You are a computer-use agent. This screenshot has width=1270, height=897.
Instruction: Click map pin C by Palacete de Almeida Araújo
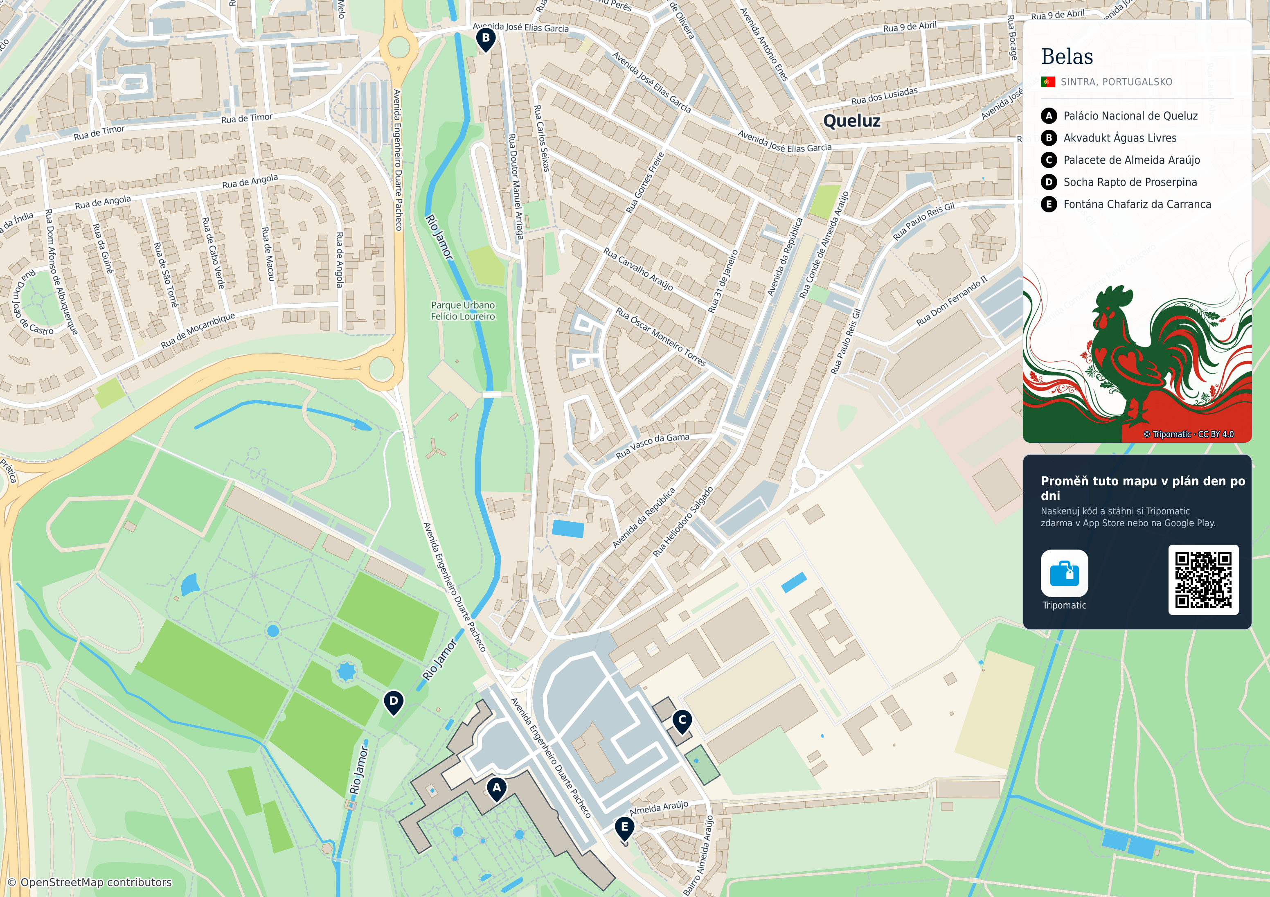click(x=682, y=721)
